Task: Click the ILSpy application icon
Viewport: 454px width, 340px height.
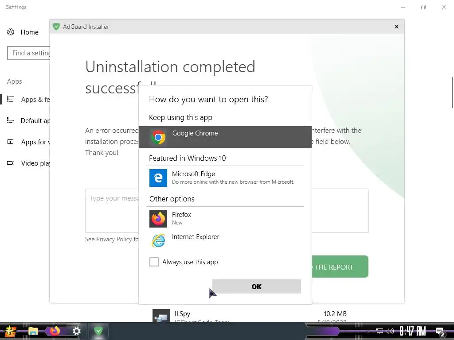Action: [x=161, y=316]
